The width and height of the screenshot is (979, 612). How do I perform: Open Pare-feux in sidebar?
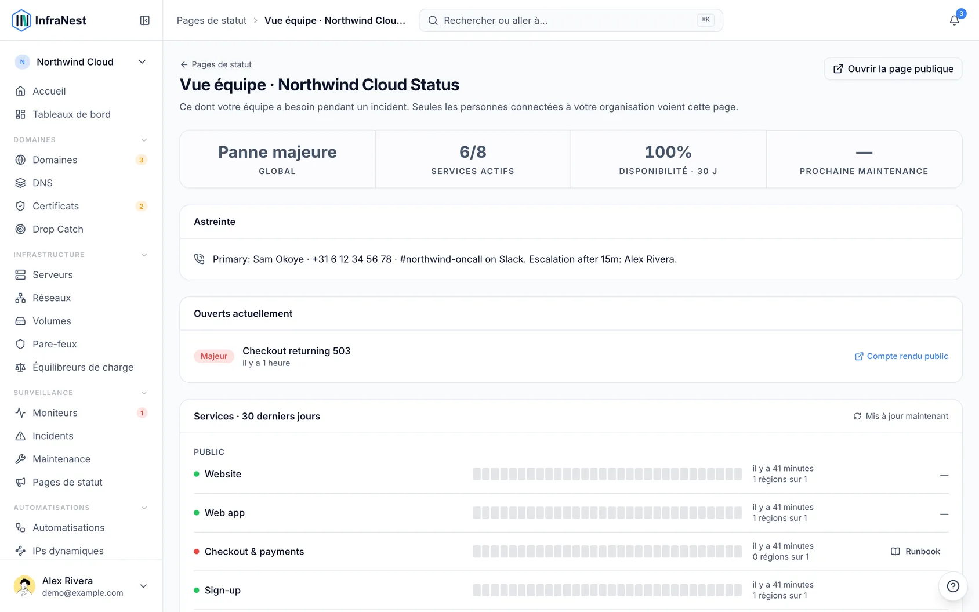click(81, 344)
